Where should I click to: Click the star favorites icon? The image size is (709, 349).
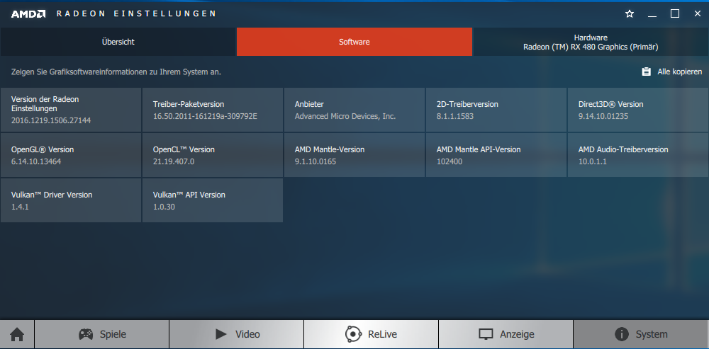click(630, 14)
